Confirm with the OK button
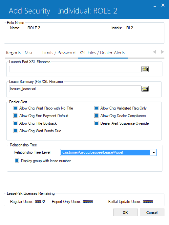The width and height of the screenshot is (169, 225). [125, 213]
